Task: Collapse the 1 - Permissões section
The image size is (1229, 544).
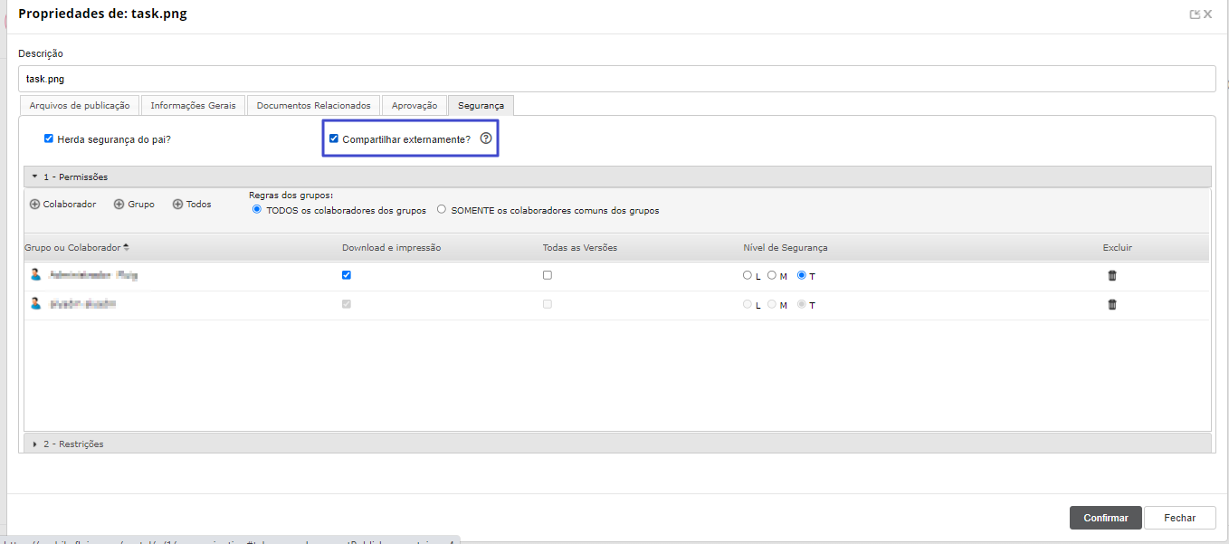Action: point(34,177)
